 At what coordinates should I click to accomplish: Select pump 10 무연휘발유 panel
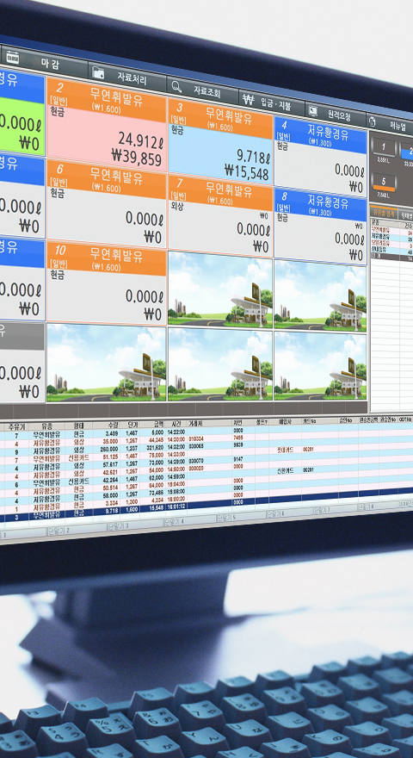(107, 283)
